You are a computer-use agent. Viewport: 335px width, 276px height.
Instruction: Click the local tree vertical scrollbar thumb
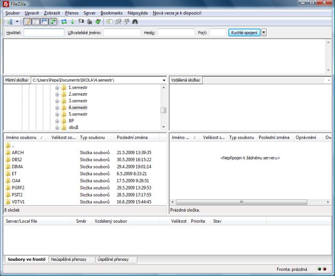164,110
